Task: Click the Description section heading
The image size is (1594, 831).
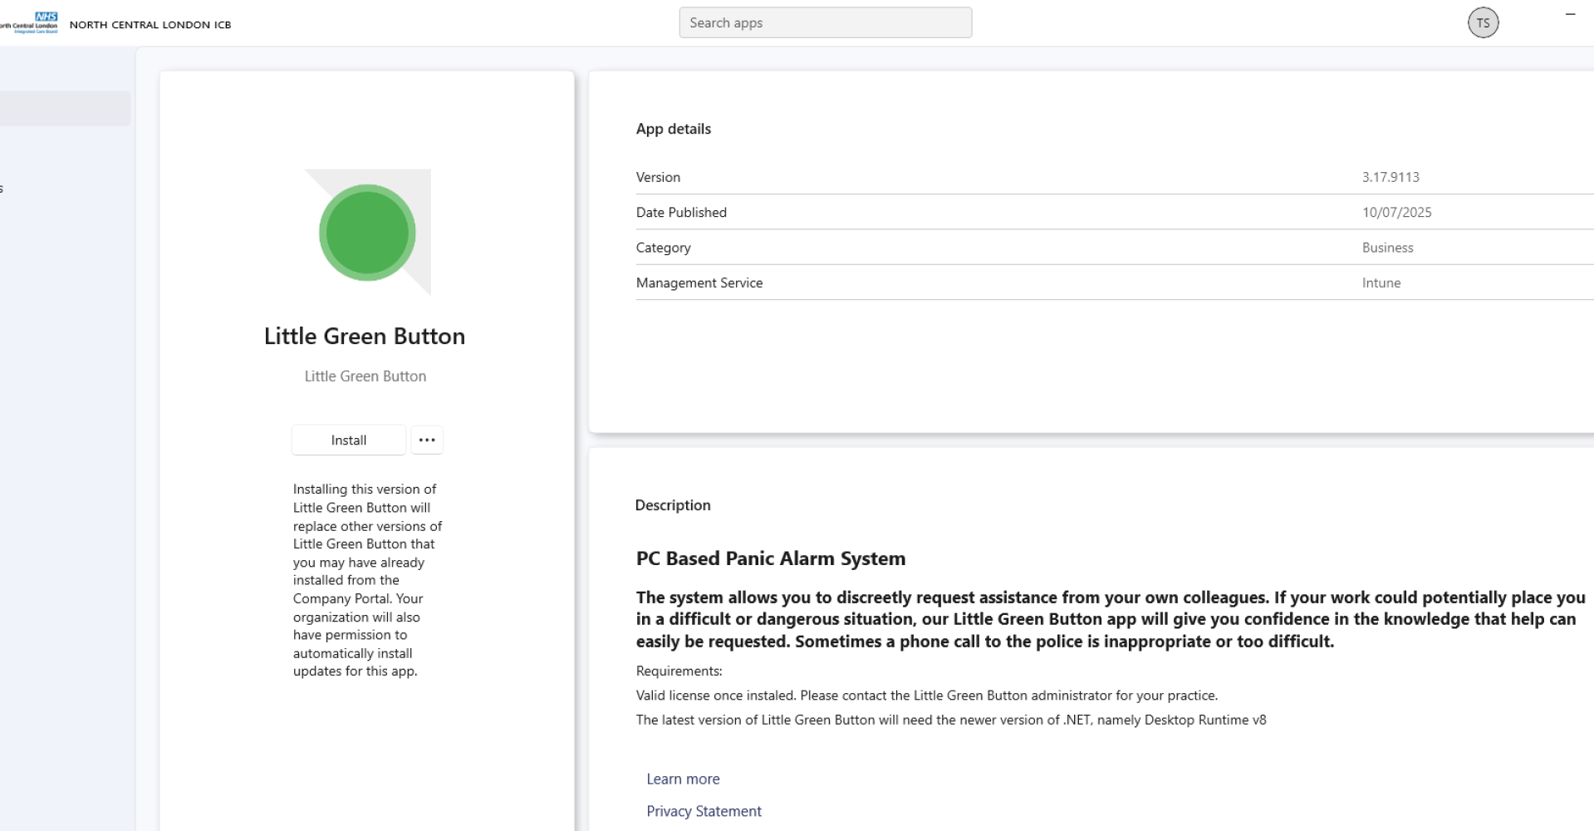Action: (672, 506)
